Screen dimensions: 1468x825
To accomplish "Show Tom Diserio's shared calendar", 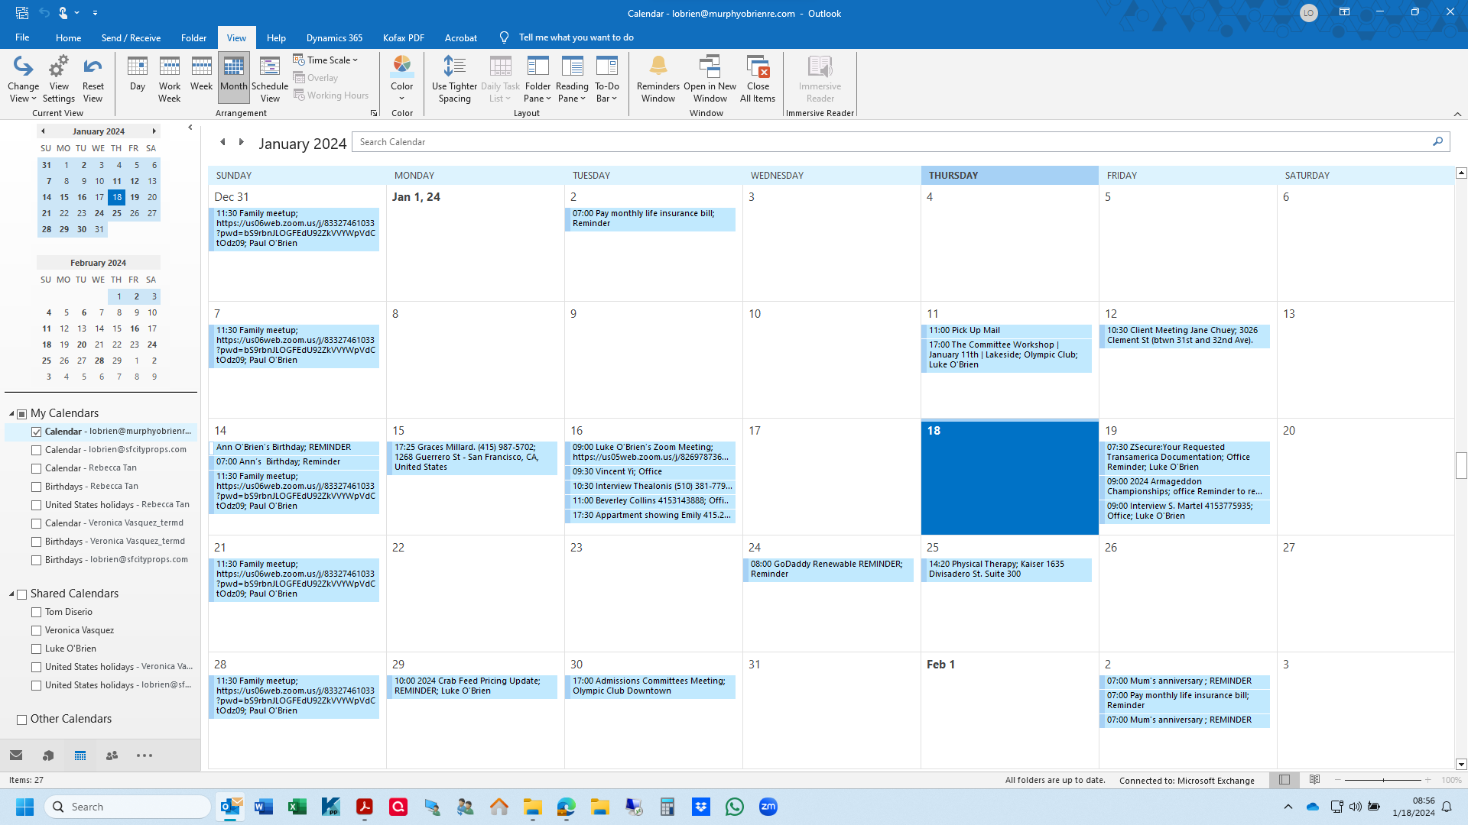I will [36, 612].
